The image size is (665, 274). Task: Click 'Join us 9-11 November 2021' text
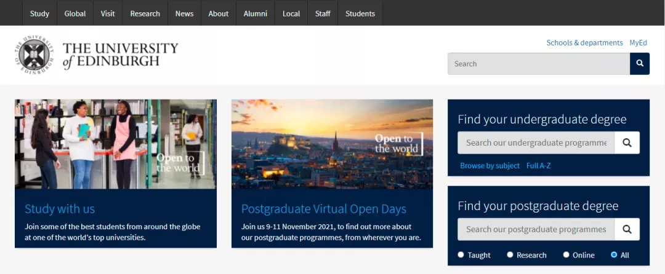click(331, 232)
